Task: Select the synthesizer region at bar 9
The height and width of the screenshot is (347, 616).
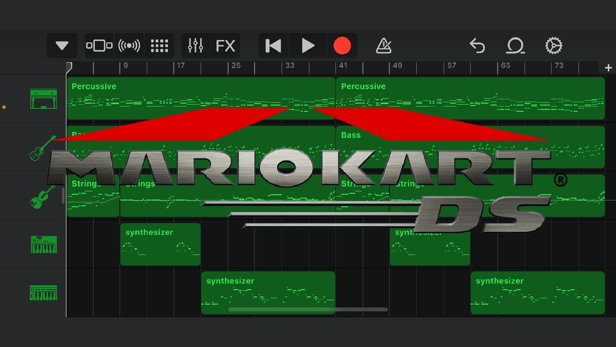Action: pos(160,244)
